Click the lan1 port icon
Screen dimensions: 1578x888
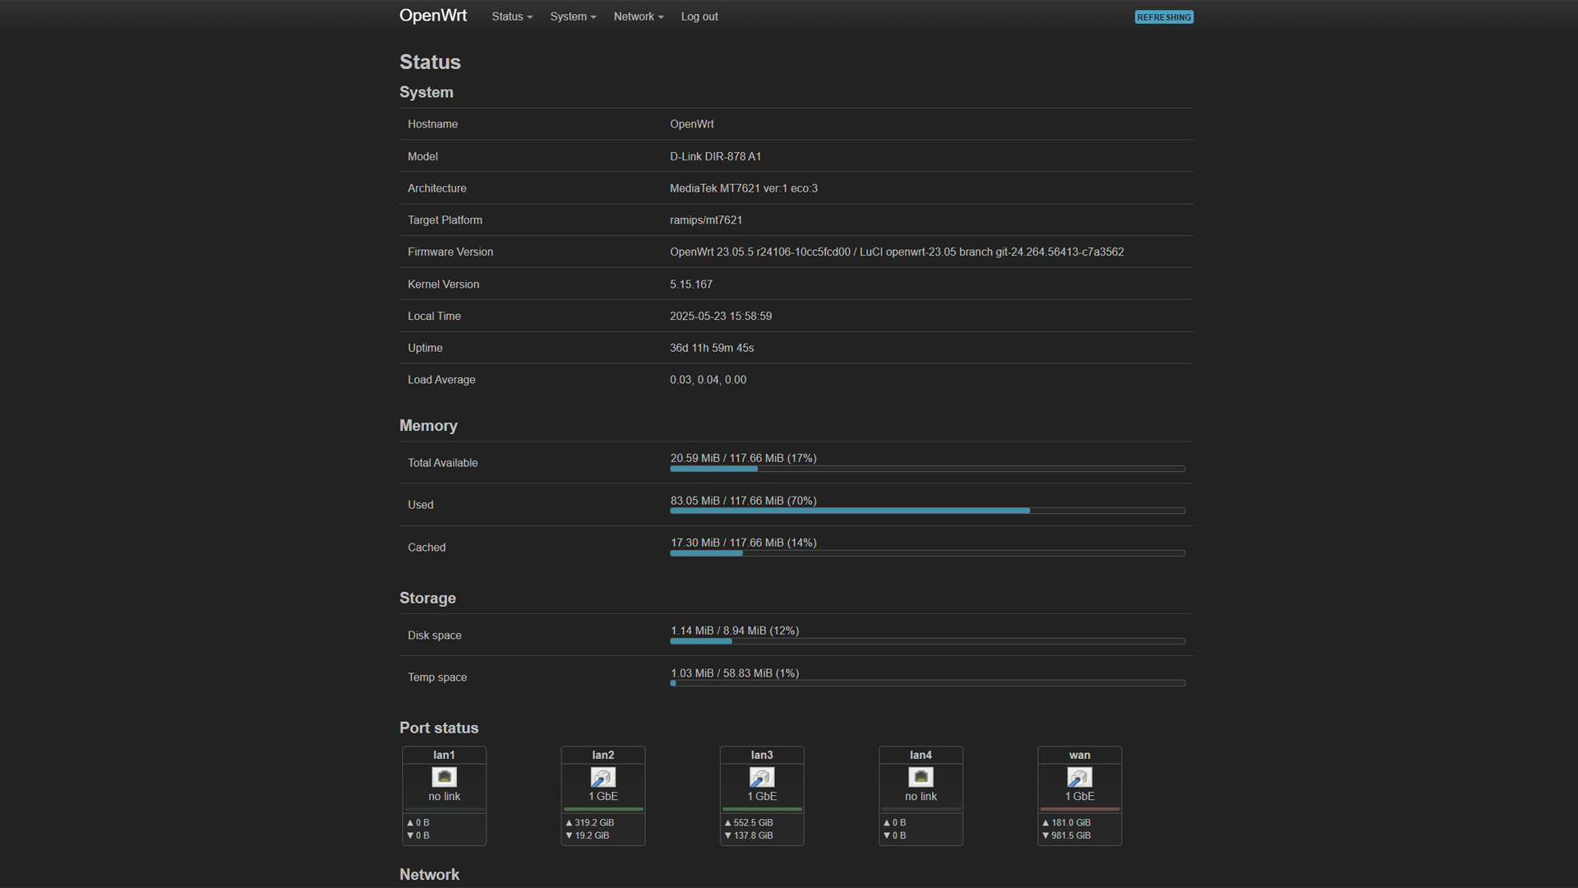pyautogui.click(x=444, y=777)
